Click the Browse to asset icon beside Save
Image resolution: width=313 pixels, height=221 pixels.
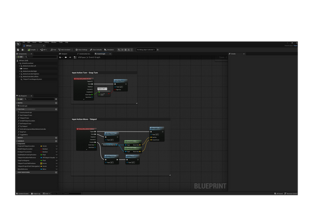(x=23, y=50)
